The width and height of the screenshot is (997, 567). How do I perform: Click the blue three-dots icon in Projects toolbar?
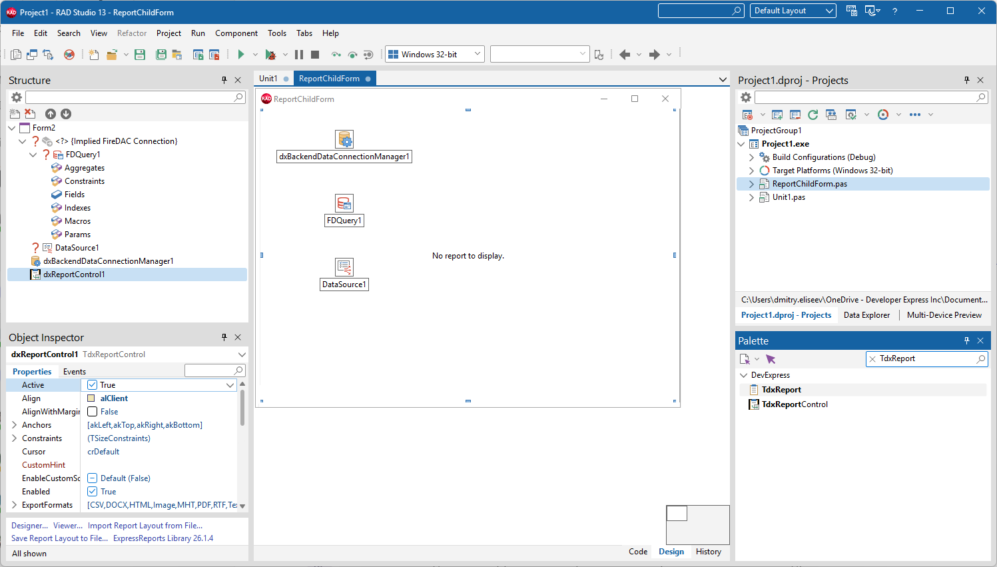[915, 115]
